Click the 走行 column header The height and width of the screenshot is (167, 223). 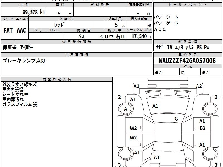[24, 5]
